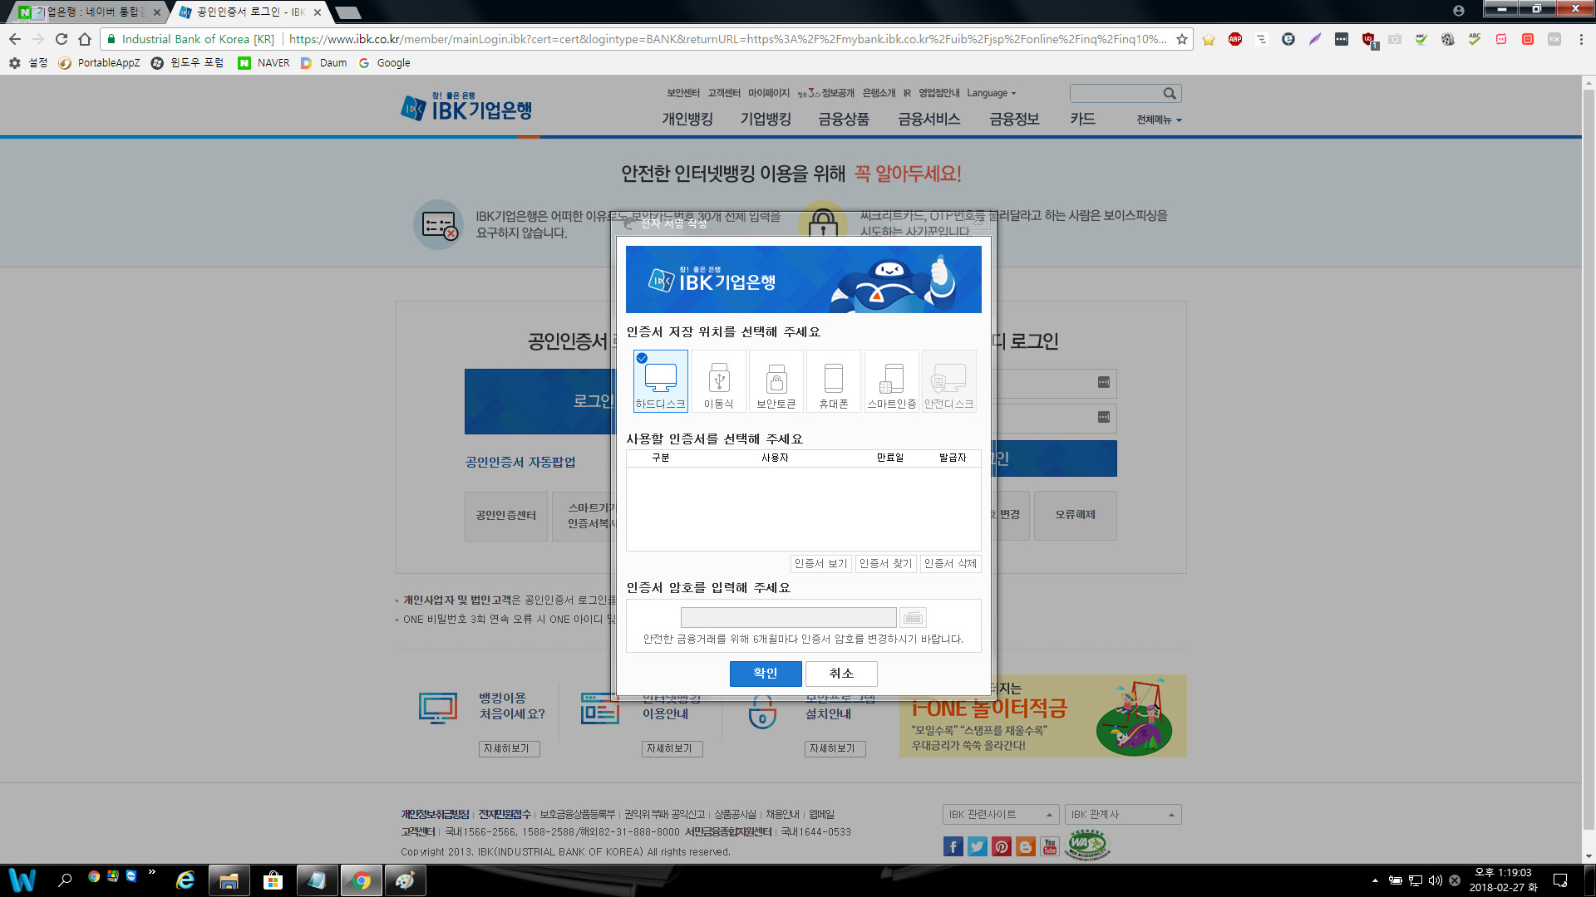Click the 사용자 column header
1596x897 pixels.
tap(775, 458)
